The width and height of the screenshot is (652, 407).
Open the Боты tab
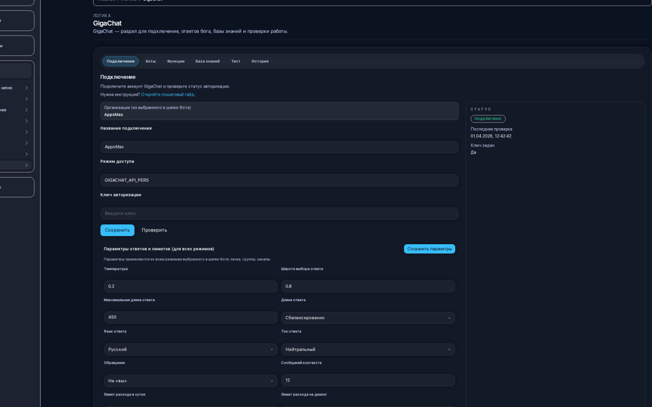tap(151, 61)
